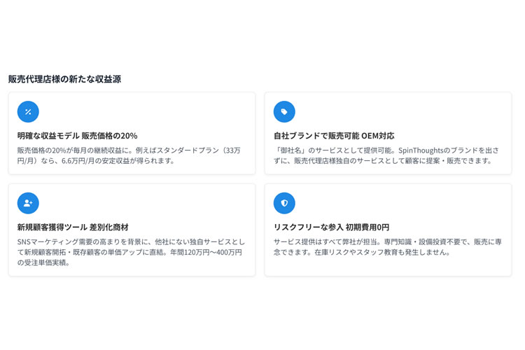This screenshot has width=525, height=350.
Task: Click the add-user icon above 新規顧客獲得ツール
Action: [x=28, y=203]
